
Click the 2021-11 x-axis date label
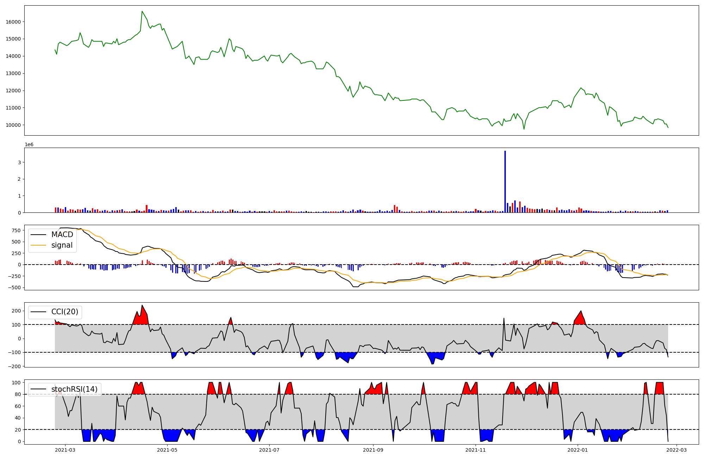pyautogui.click(x=476, y=450)
